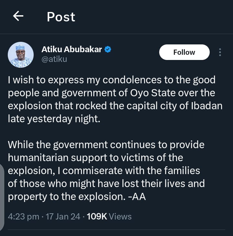Go back using the left arrow
The image size is (233, 236).
coord(18,17)
